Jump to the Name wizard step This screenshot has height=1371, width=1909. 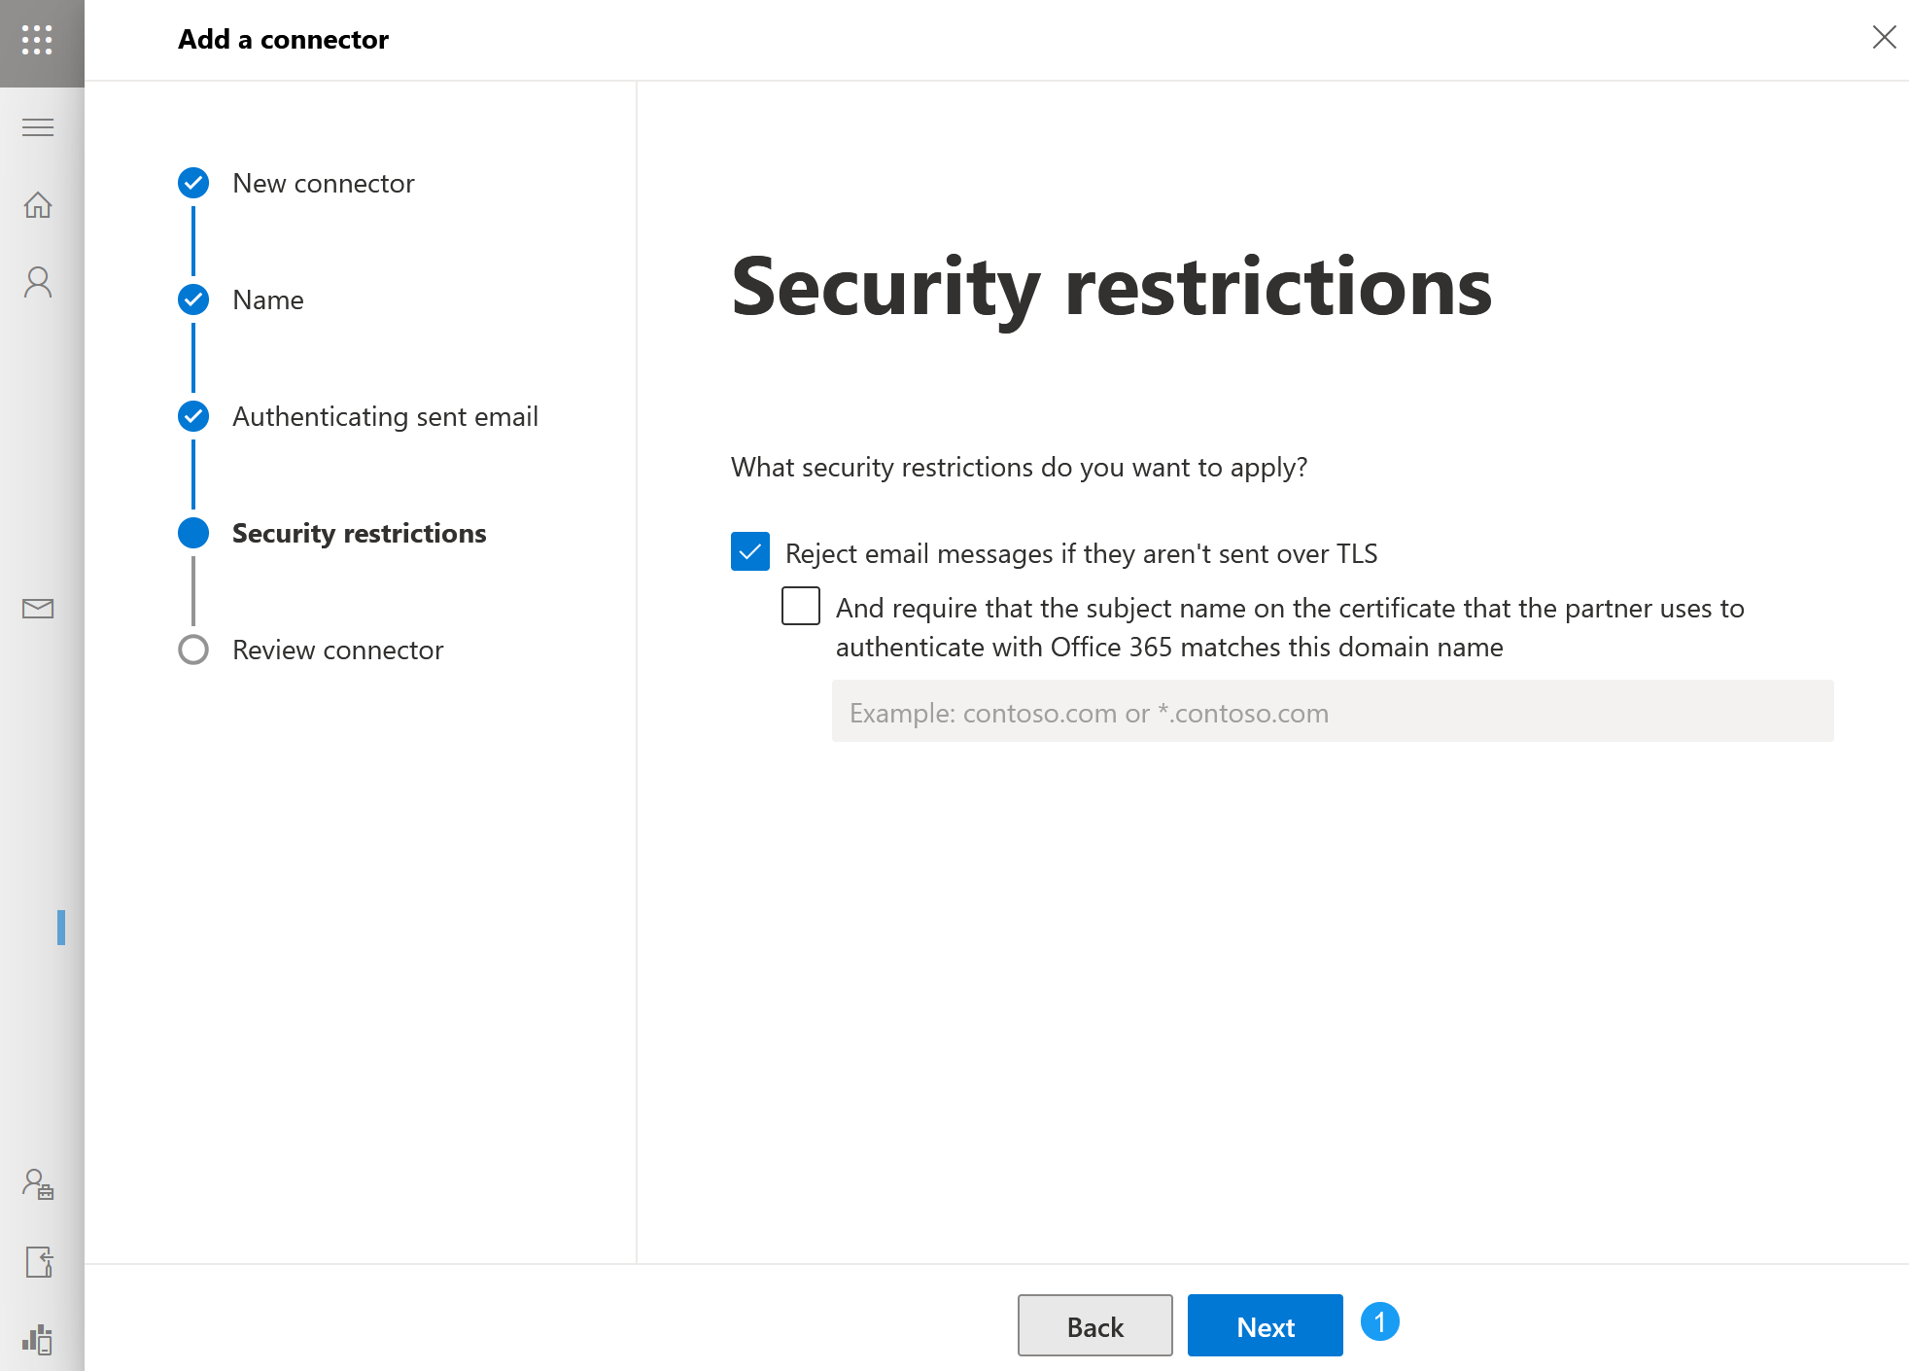point(268,300)
